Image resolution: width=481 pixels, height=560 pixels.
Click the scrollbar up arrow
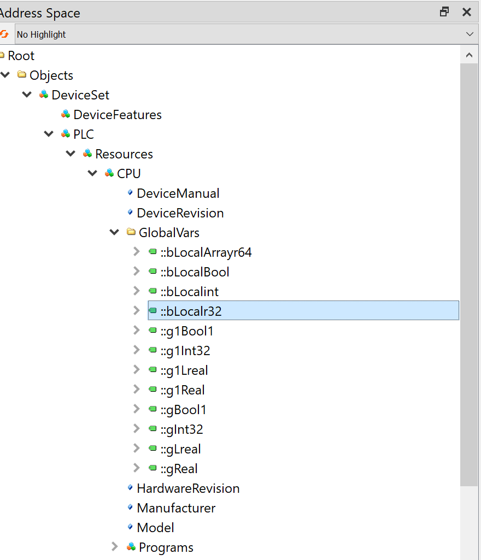[x=469, y=55]
